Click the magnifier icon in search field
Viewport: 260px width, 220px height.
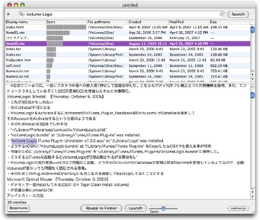[x=22, y=14]
